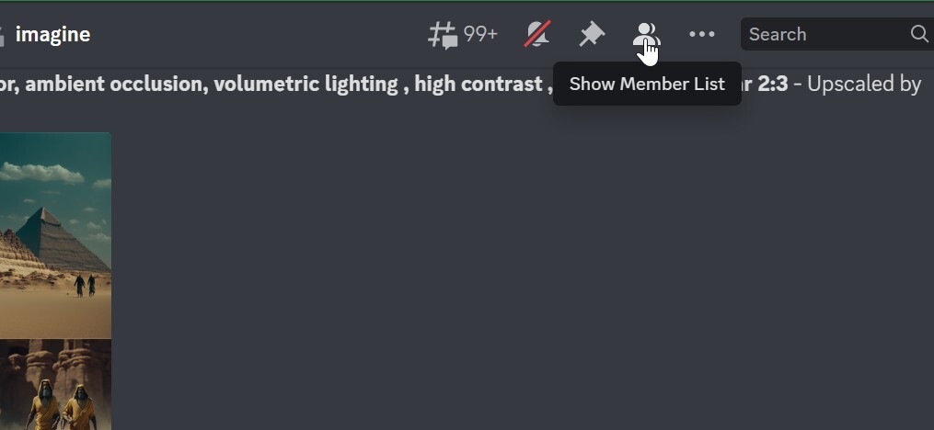Viewport: 934px width, 430px height.
Task: Open the Threads icon in the header
Action: (443, 35)
